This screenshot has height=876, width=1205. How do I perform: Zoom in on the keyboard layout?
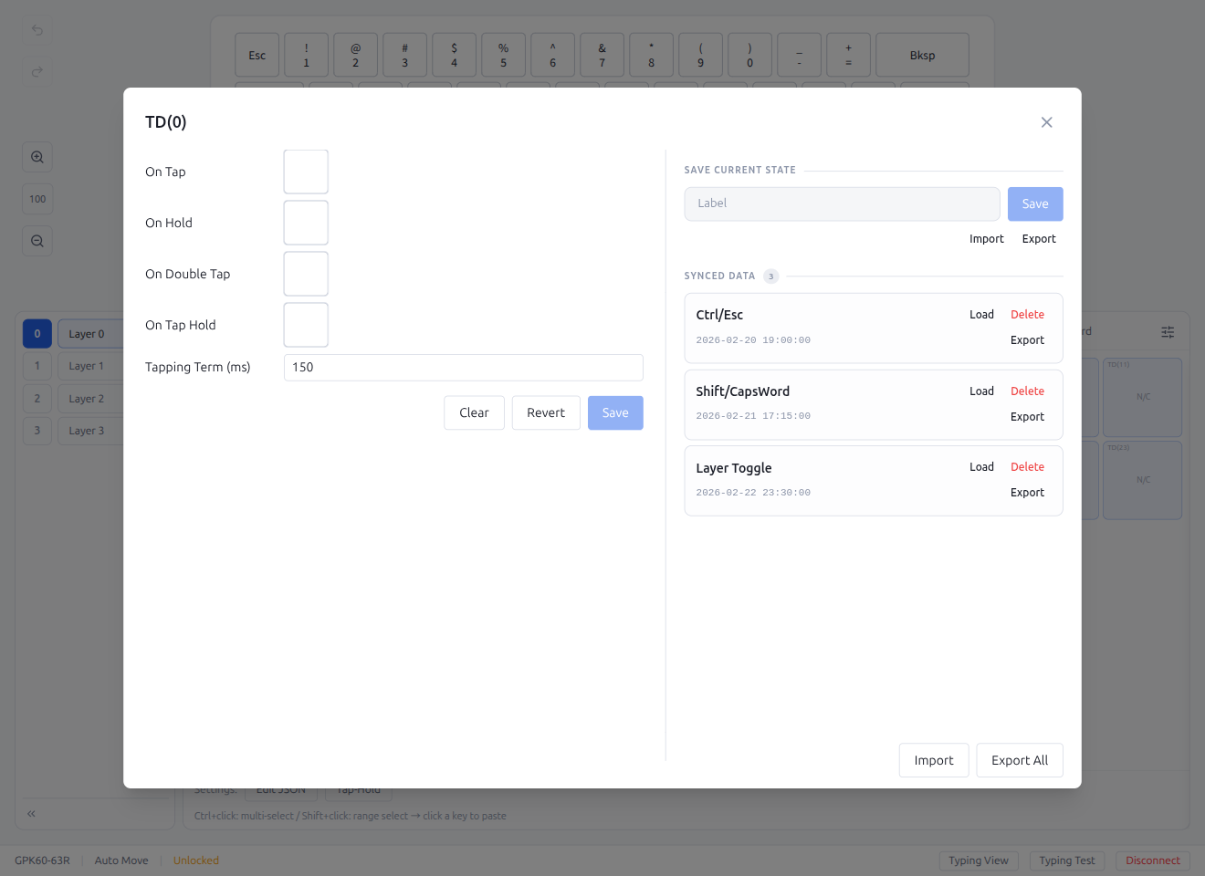(37, 156)
